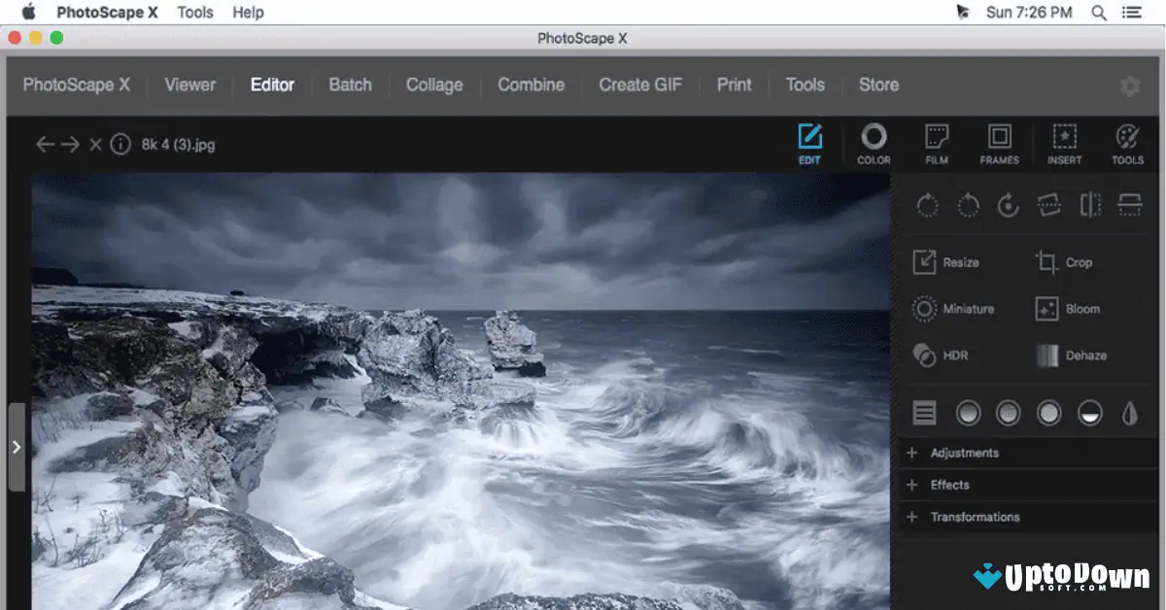Open the Frames panel
This screenshot has height=610, width=1166.
tap(999, 144)
